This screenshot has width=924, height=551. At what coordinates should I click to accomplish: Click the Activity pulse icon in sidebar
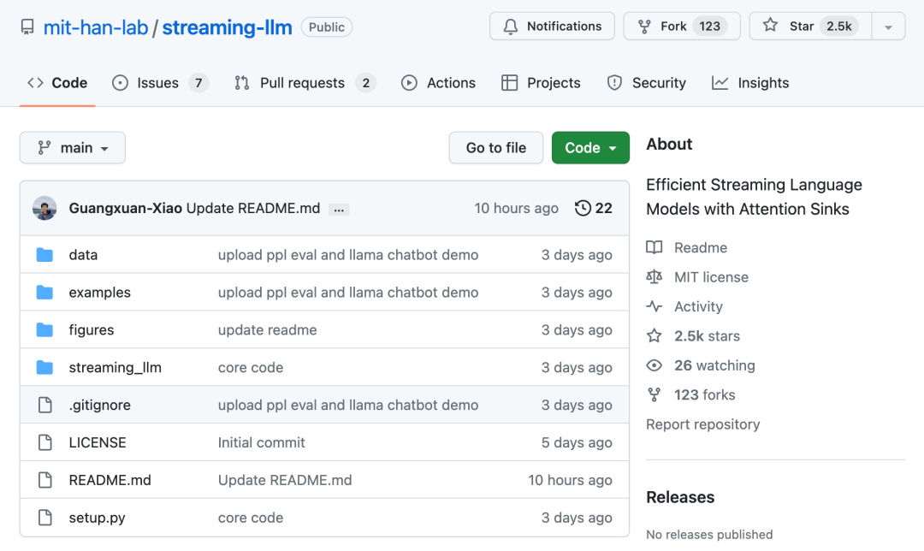[x=655, y=306]
